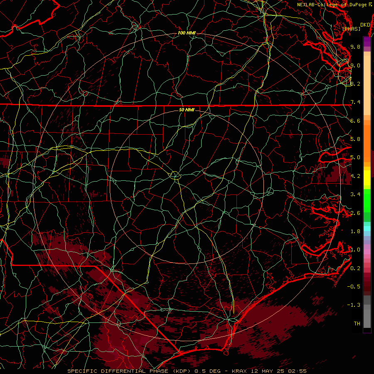Image resolution: width=374 pixels, height=374 pixels.
Task: Click the KRAX station identifier in caption
Action: pos(240,371)
